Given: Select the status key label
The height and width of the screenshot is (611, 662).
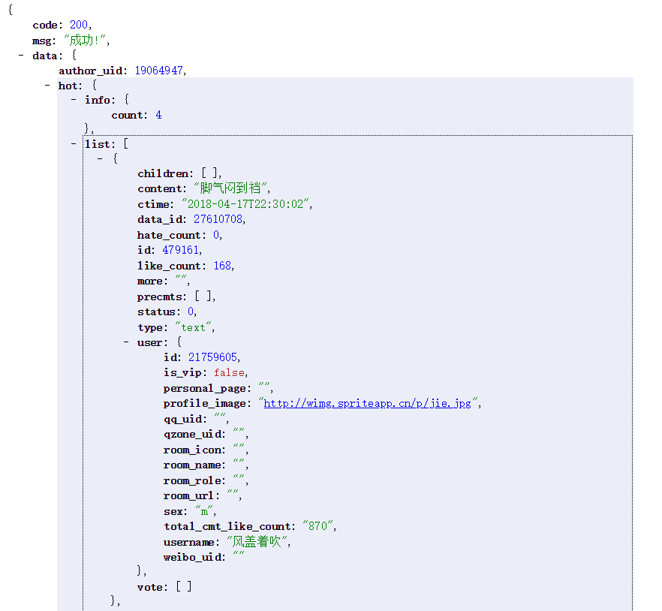Looking at the screenshot, I should [x=156, y=312].
